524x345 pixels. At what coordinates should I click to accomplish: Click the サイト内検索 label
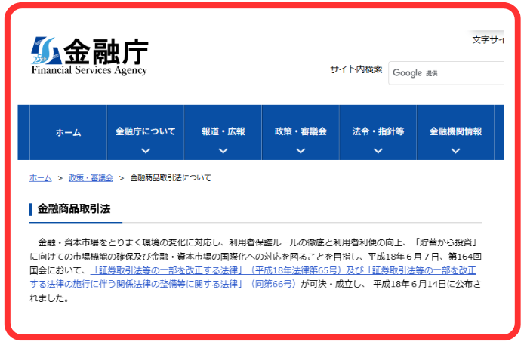point(356,69)
